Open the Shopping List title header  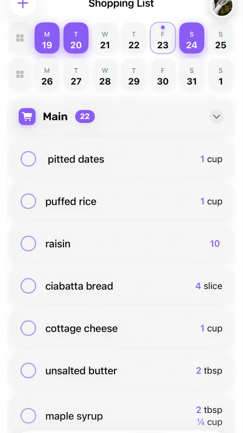[121, 4]
